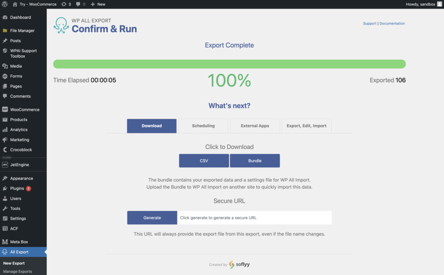Open the Export, Edit, Import tab

tap(307, 126)
